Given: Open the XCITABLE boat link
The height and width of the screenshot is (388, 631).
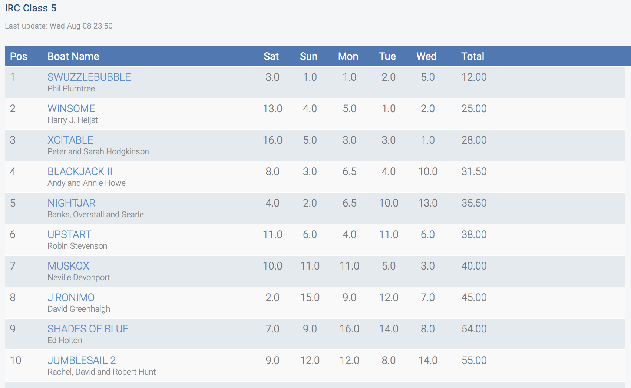Looking at the screenshot, I should [x=70, y=140].
